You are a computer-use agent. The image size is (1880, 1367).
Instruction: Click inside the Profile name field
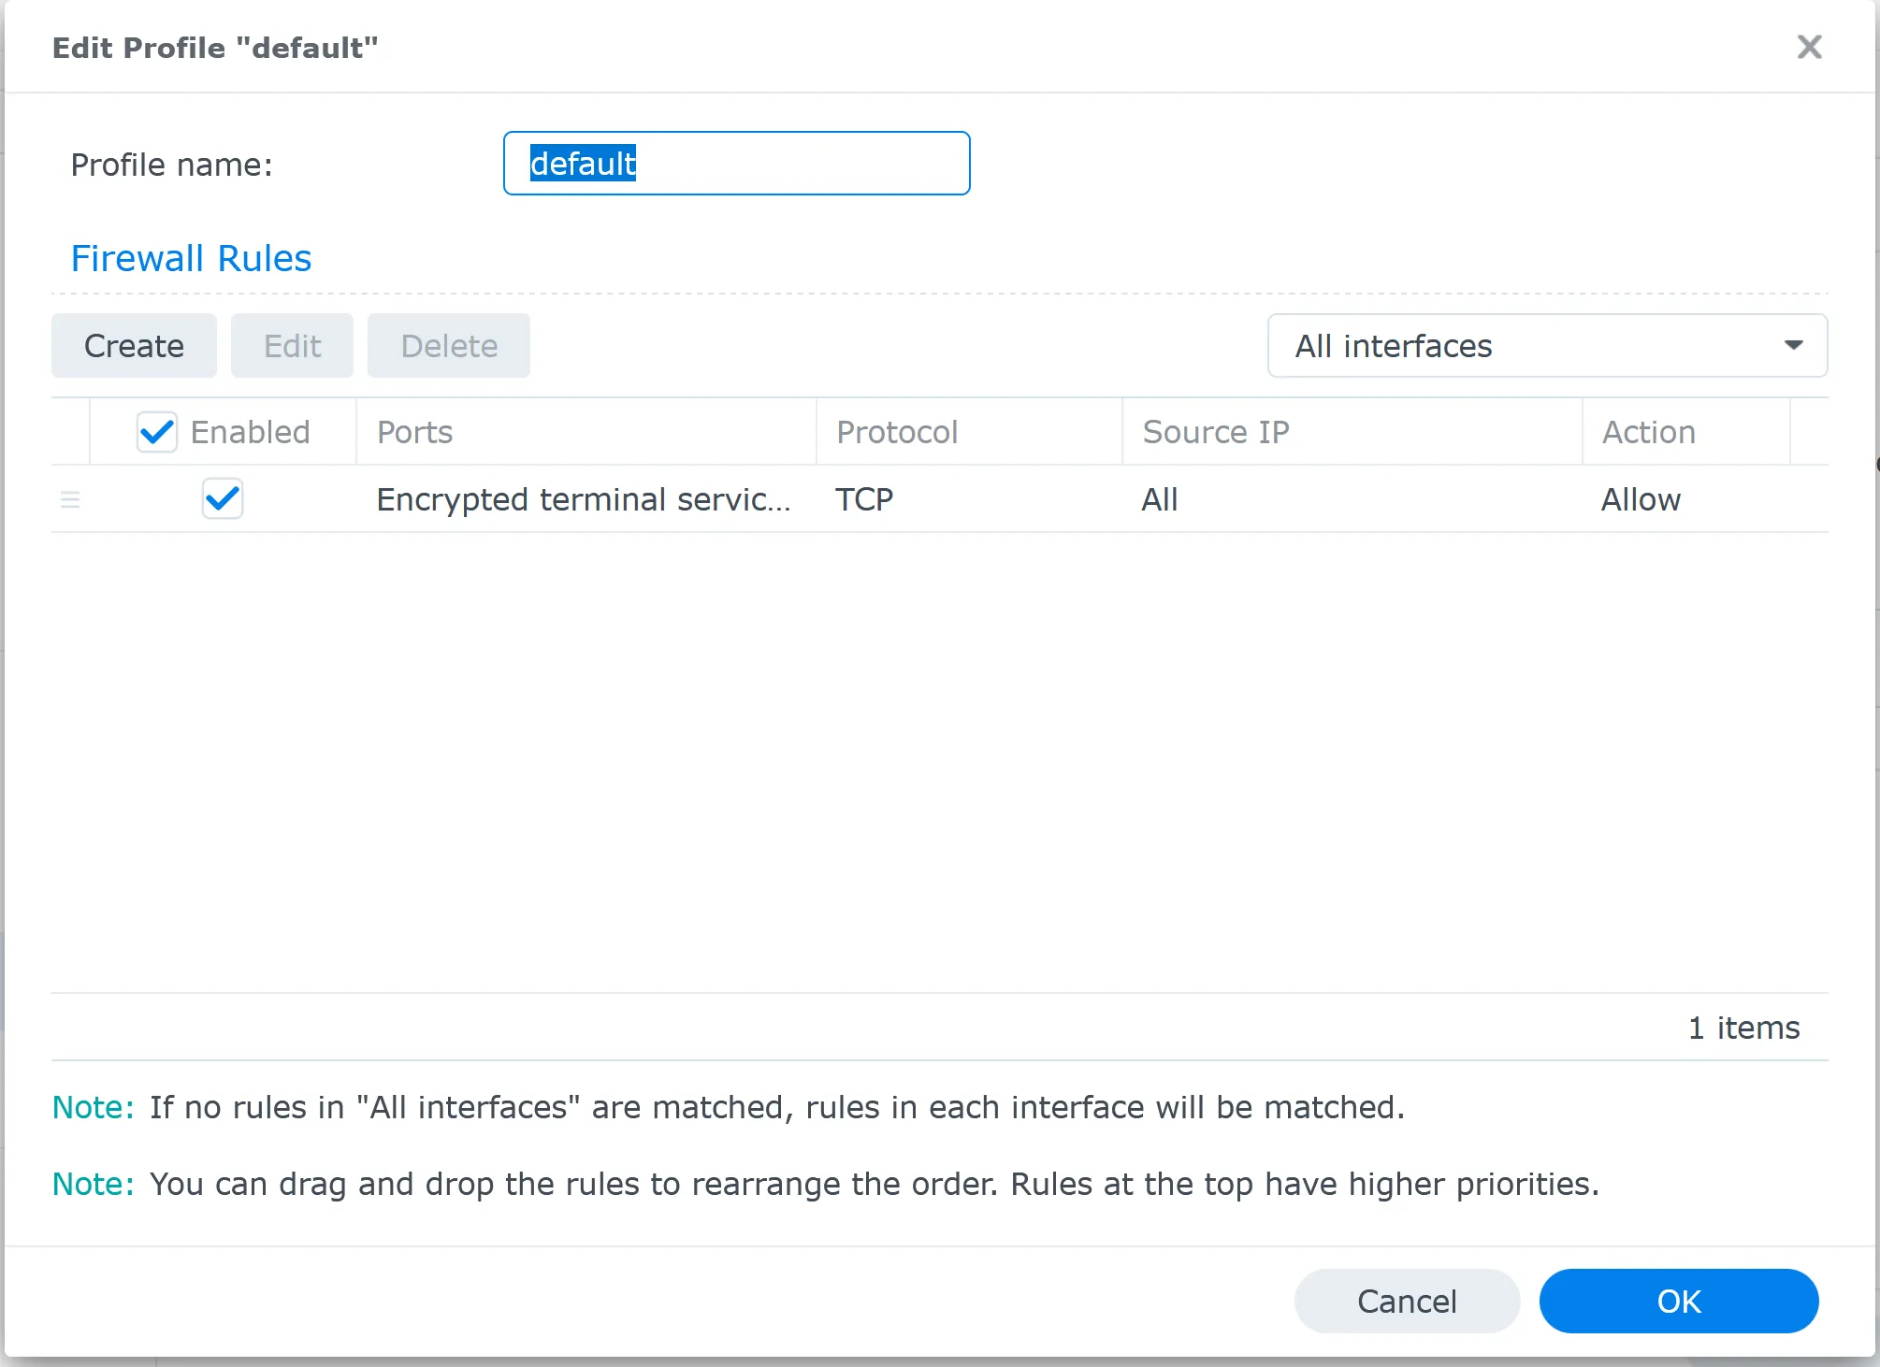(x=736, y=164)
